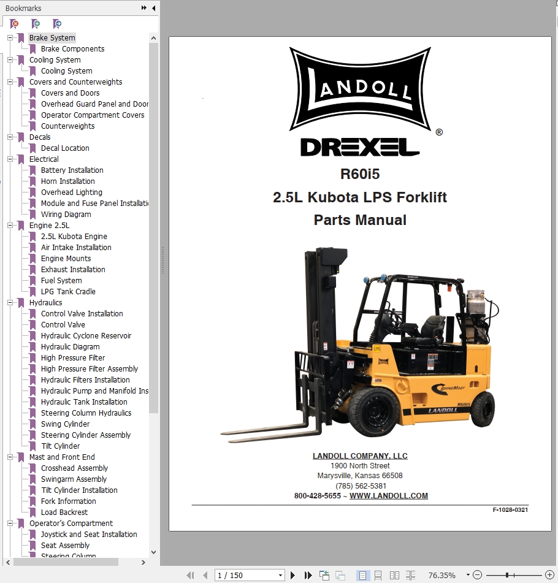The height and width of the screenshot is (583, 558).
Task: Select the Overhead Lighting bookmark
Action: coord(71,192)
